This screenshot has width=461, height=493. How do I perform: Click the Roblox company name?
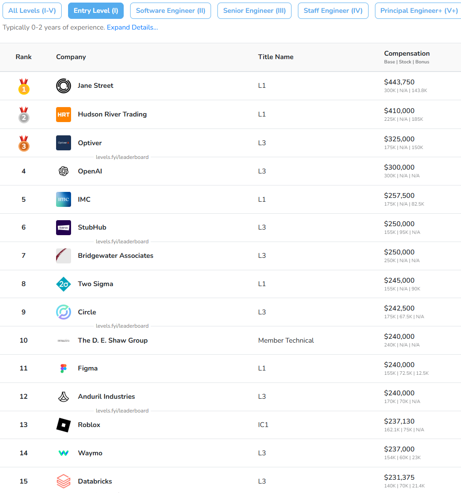(x=89, y=425)
